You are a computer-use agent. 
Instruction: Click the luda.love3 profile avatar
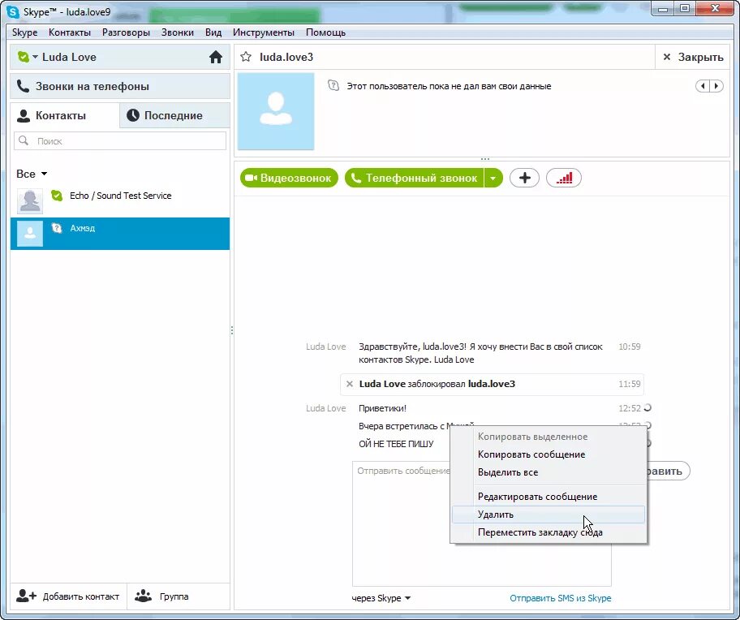pyautogui.click(x=276, y=111)
